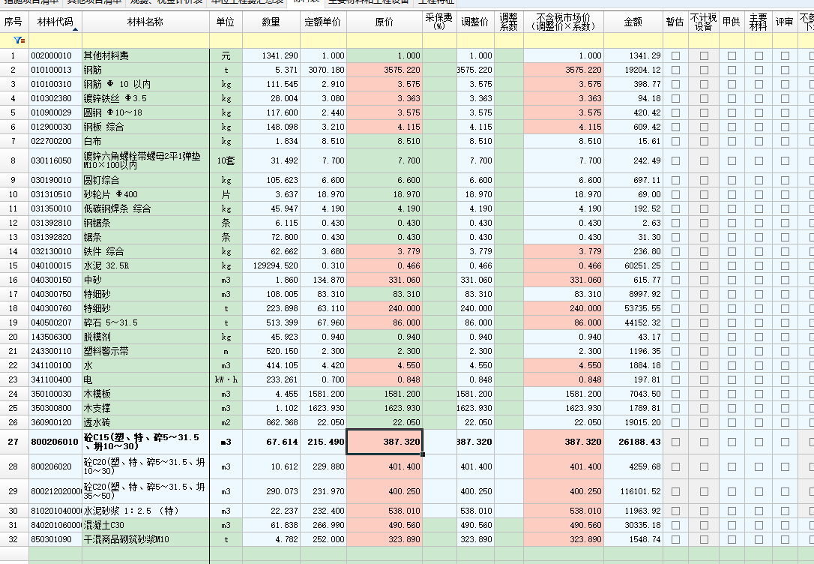Screen dimensions: 814x564
Task: Enable 甲供 checkbox for 木模板 row
Action: [x=732, y=394]
